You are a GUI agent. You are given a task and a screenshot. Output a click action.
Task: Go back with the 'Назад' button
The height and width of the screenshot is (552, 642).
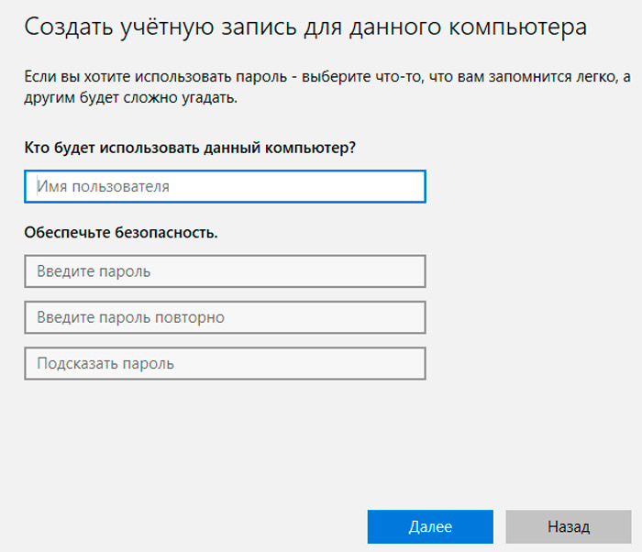568,527
